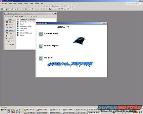The image size is (143, 114).
Task: Open Adobe Photoshop from the taskbar
Action: (69, 112)
